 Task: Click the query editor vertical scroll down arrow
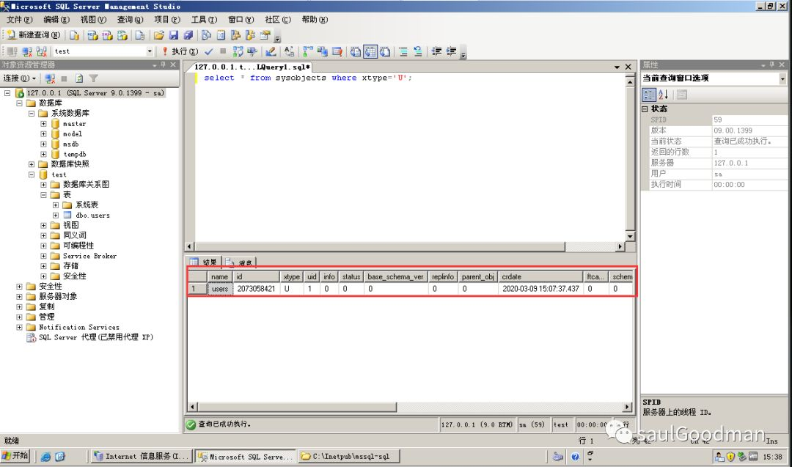click(x=630, y=236)
